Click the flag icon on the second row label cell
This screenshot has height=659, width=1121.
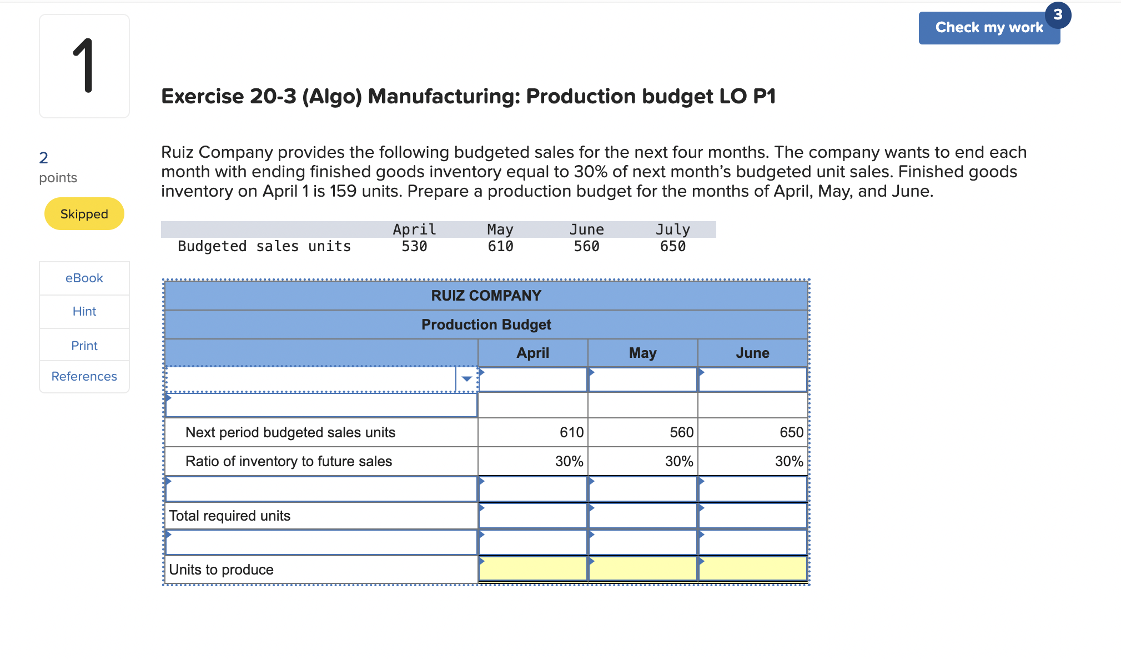pyautogui.click(x=168, y=398)
